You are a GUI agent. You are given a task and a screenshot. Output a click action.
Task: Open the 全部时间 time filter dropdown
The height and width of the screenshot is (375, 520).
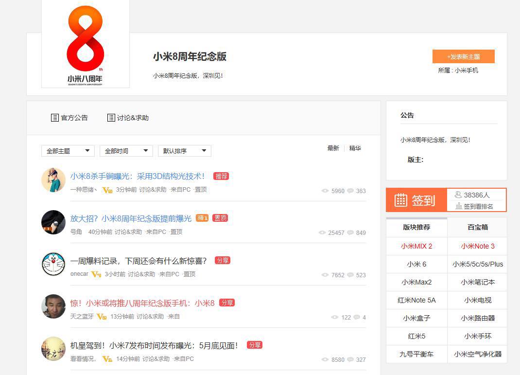(x=126, y=151)
